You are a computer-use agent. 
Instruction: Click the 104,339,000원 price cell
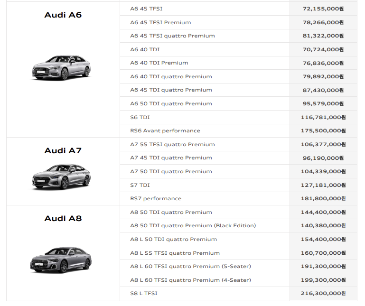click(323, 171)
